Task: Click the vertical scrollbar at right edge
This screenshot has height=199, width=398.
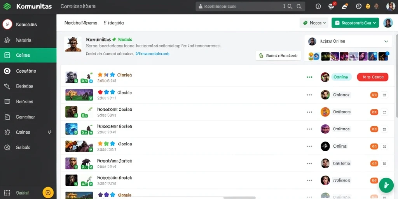Action: pyautogui.click(x=396, y=76)
